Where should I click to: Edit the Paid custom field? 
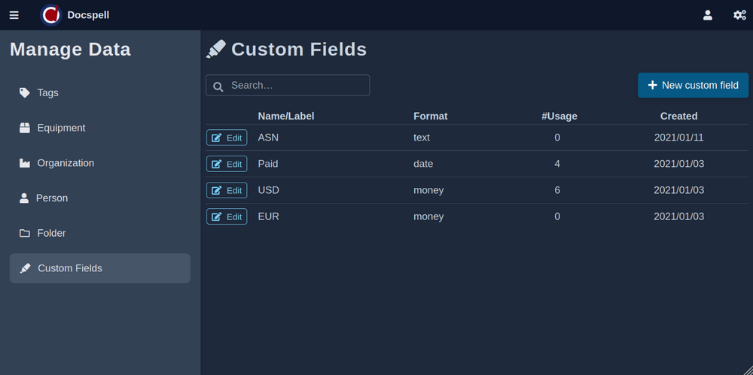pos(227,164)
